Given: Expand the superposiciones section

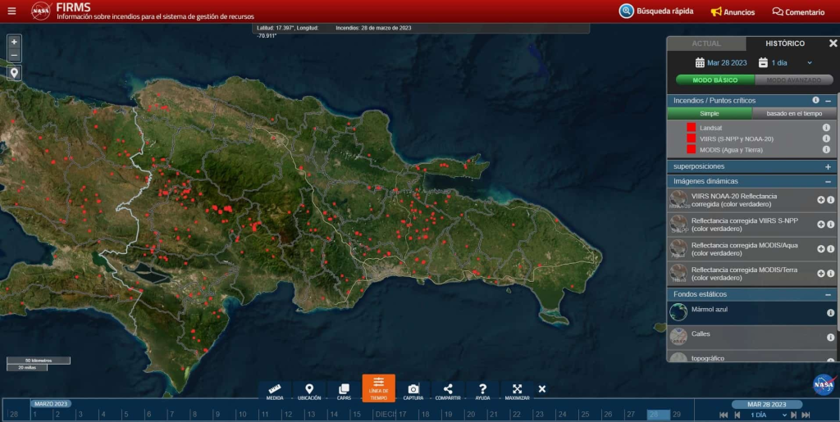Looking at the screenshot, I should point(829,167).
